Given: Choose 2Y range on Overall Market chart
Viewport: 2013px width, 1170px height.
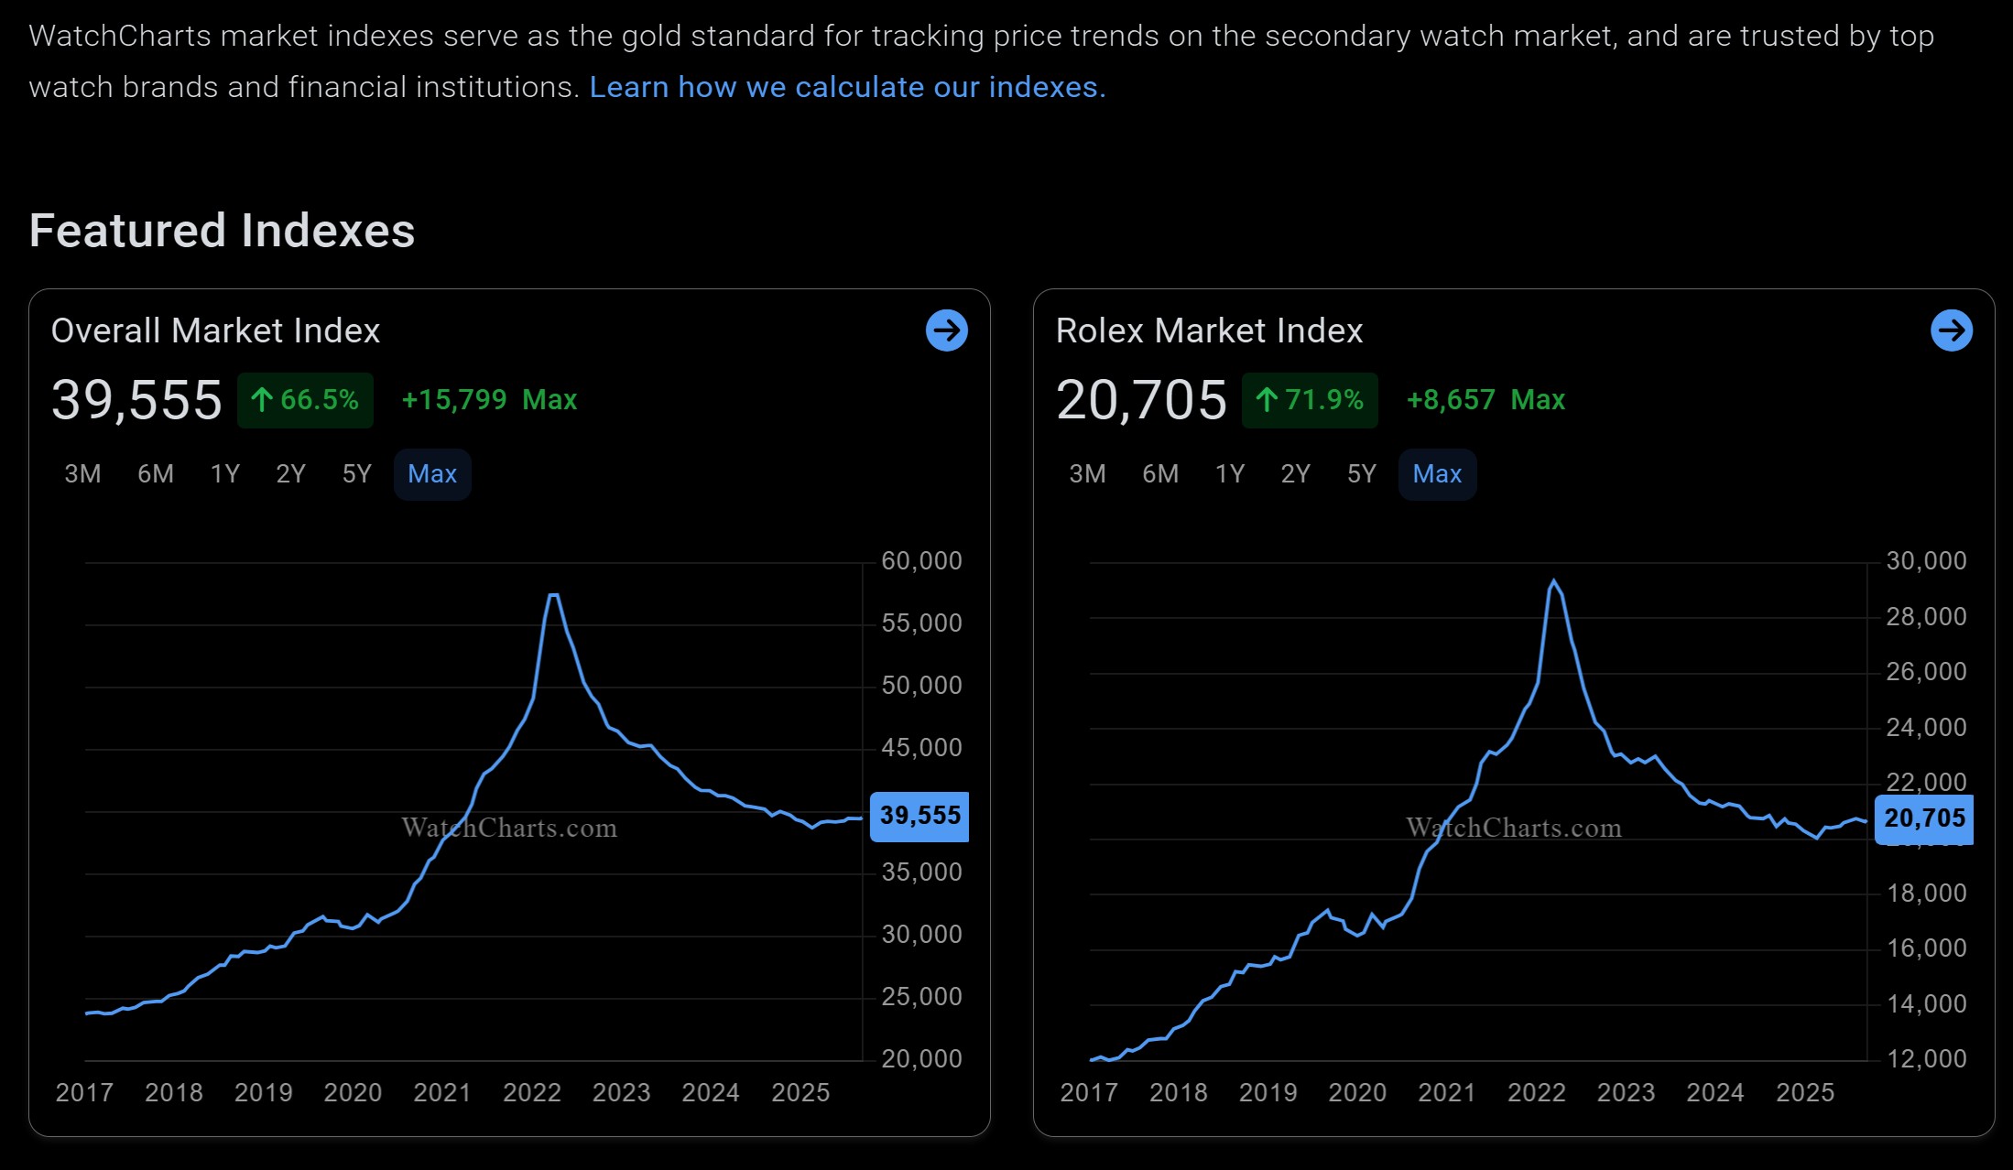Looking at the screenshot, I should [x=290, y=474].
